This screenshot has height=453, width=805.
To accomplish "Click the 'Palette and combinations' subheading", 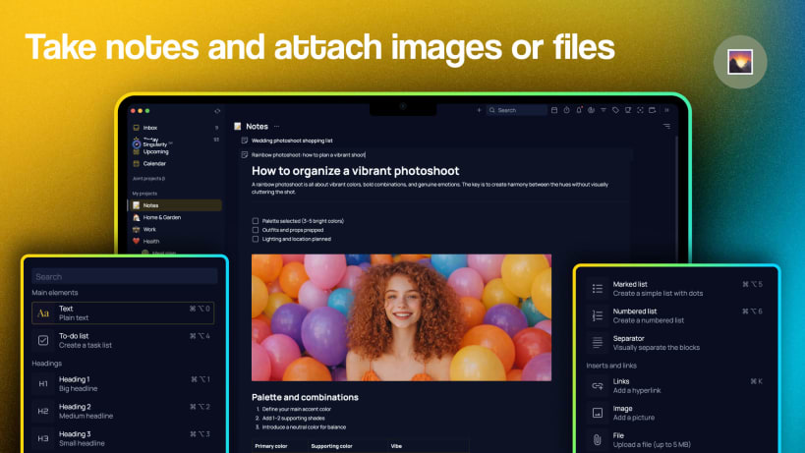I will [x=305, y=397].
